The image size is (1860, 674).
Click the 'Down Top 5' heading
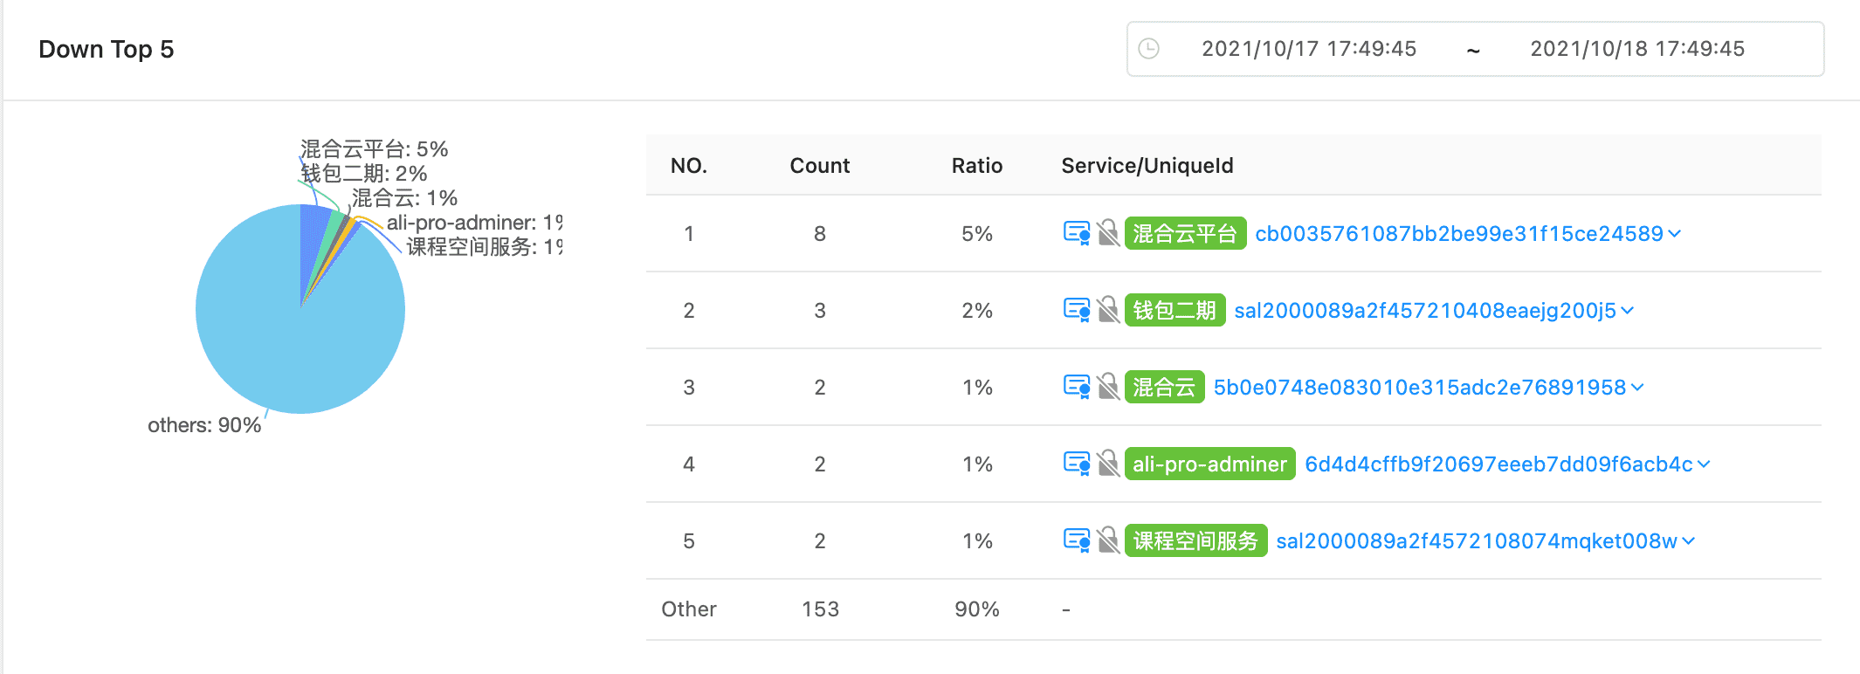pos(107,50)
